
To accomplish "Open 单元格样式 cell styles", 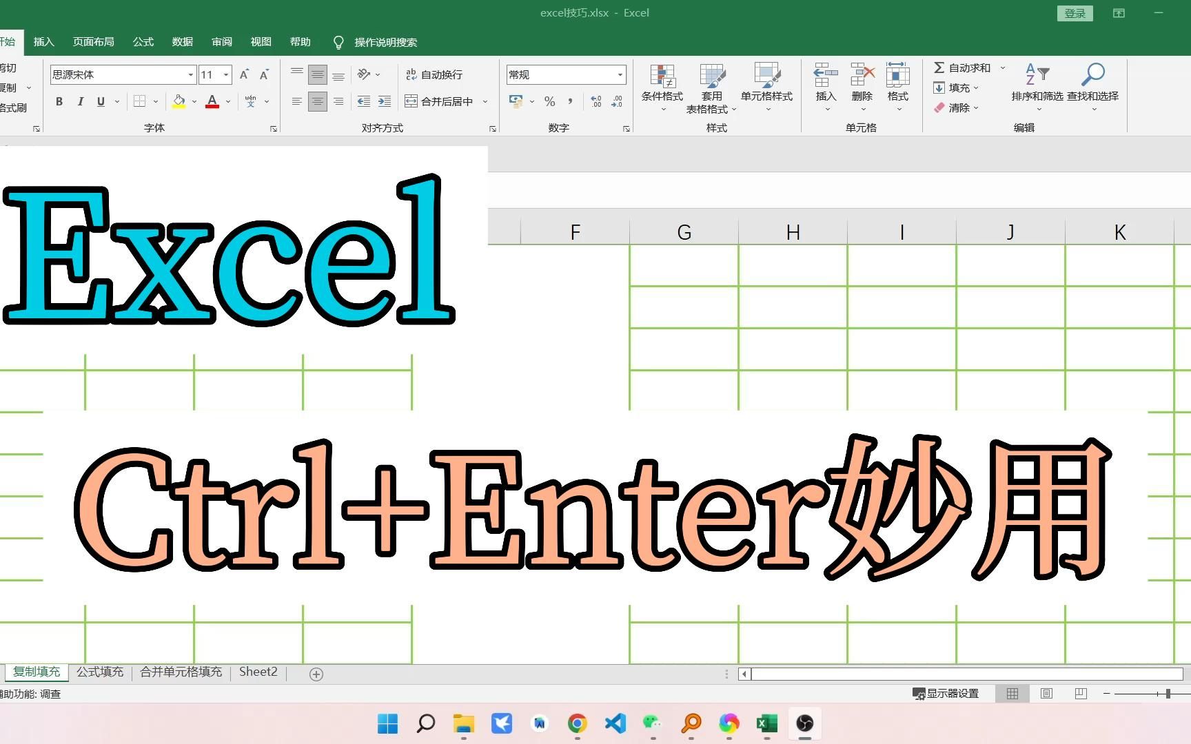I will pyautogui.click(x=766, y=87).
